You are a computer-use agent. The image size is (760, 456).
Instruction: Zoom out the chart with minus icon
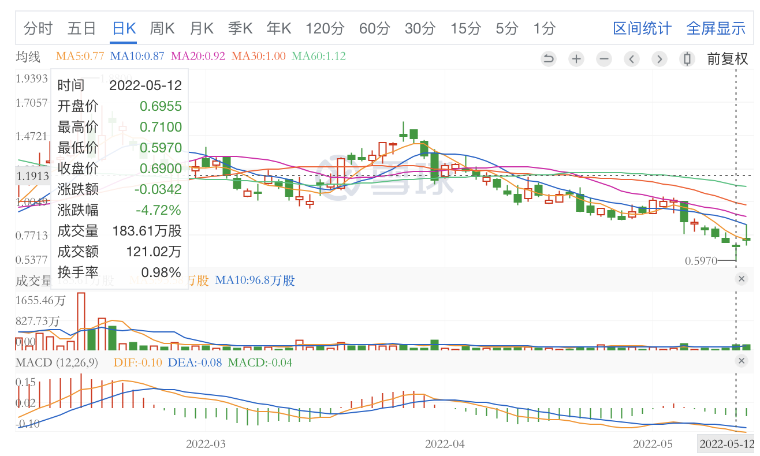[x=603, y=58]
